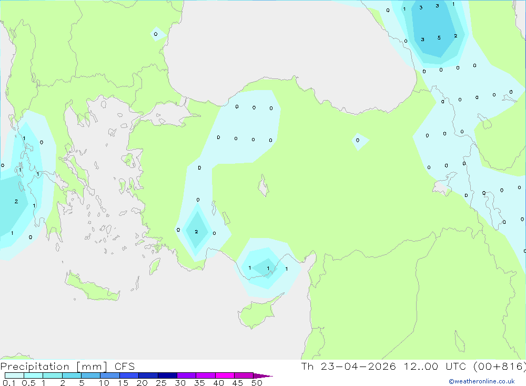This screenshot has width=526, height=386.
Task: Click the '25' legend label
Action: point(161,383)
